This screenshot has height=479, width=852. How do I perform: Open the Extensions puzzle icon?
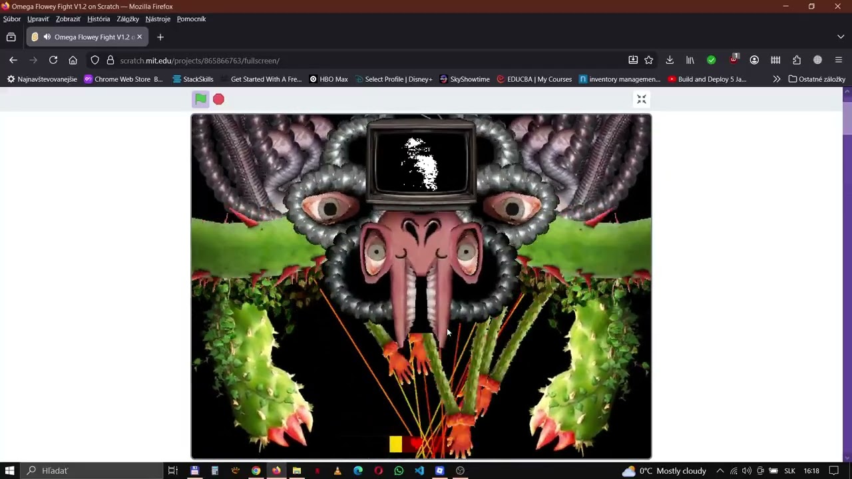(x=797, y=60)
